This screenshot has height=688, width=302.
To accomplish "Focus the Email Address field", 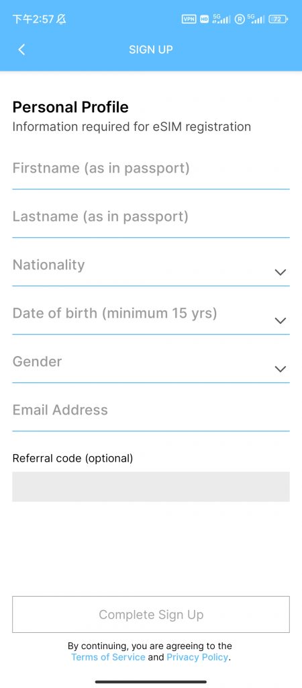I will [x=151, y=413].
